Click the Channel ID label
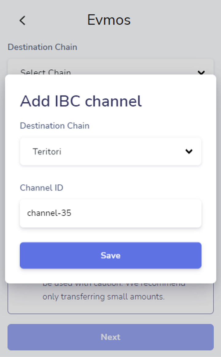The image size is (221, 357). pyautogui.click(x=42, y=188)
